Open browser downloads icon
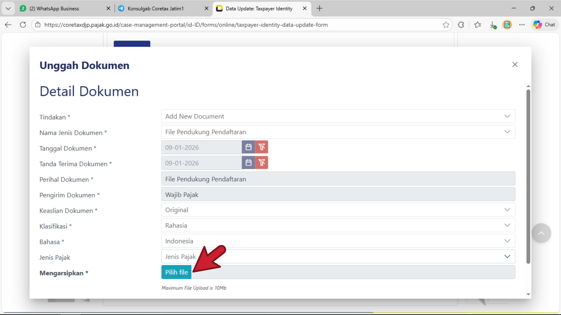This screenshot has height=315, width=561. point(493,25)
